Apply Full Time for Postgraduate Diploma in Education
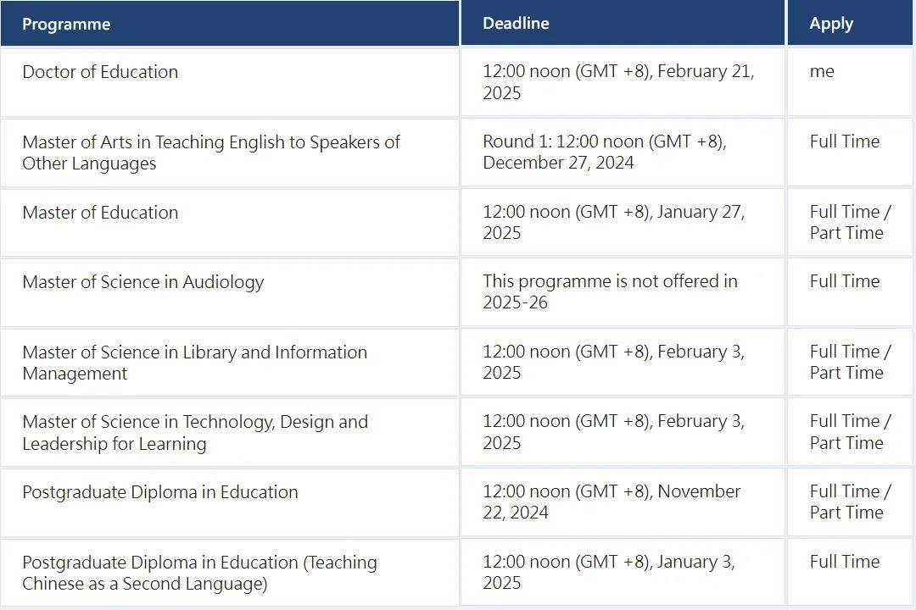The height and width of the screenshot is (610, 916). pyautogui.click(x=844, y=491)
